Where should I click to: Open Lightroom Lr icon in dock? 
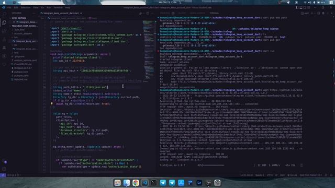[199, 183]
